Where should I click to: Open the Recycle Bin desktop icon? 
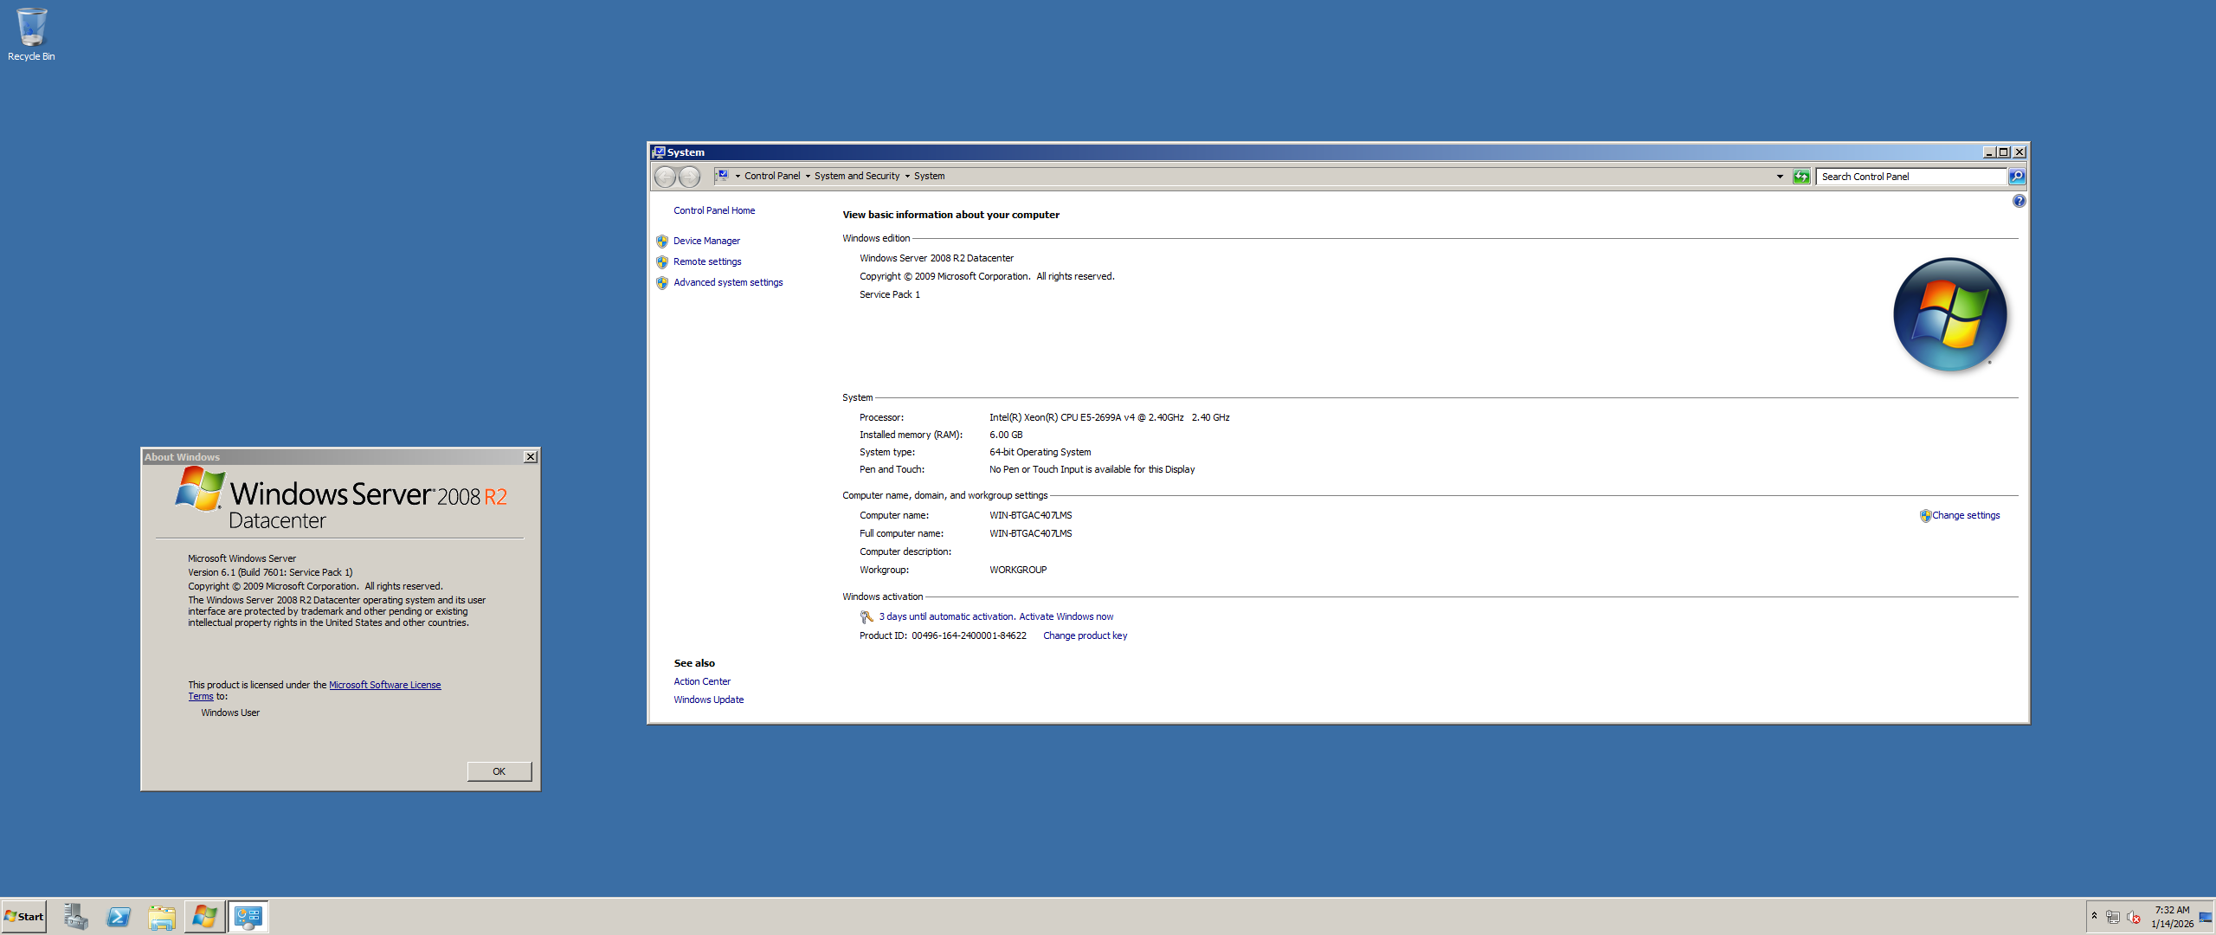31,35
